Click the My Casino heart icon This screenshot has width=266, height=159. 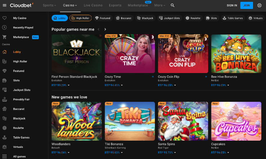pos(5,18)
